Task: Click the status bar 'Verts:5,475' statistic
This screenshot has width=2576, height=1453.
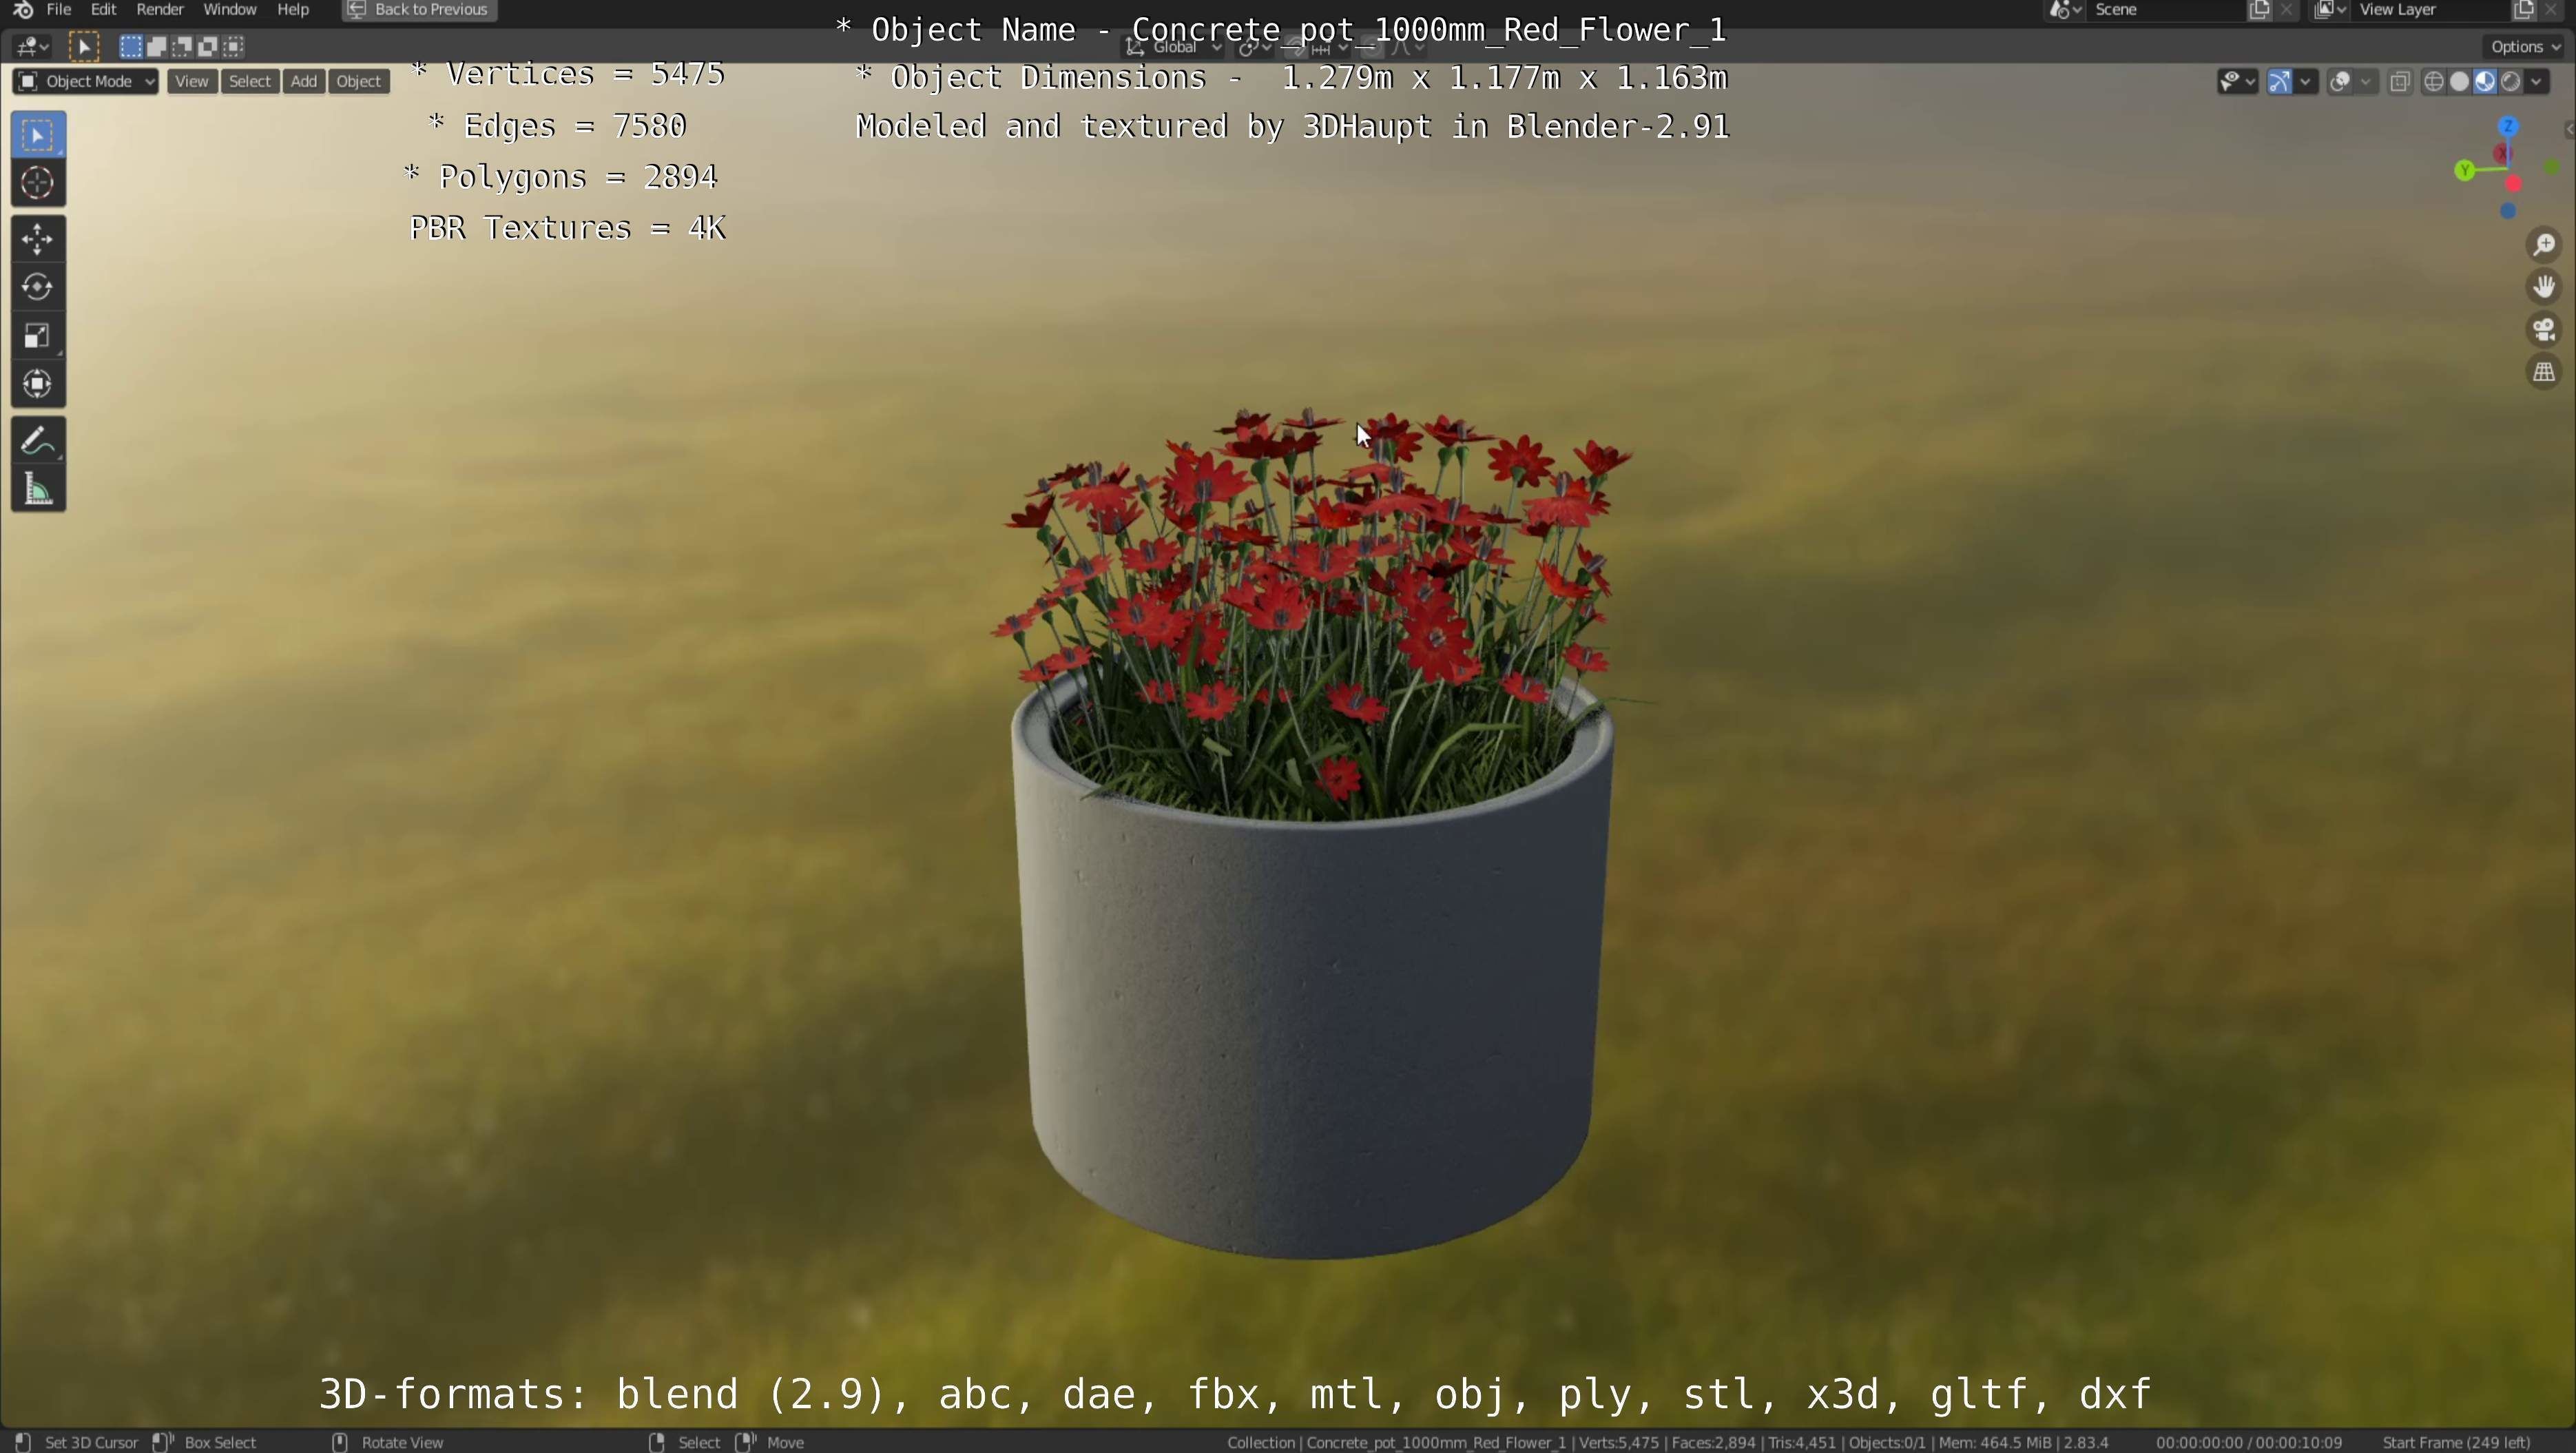Action: [1619, 1442]
